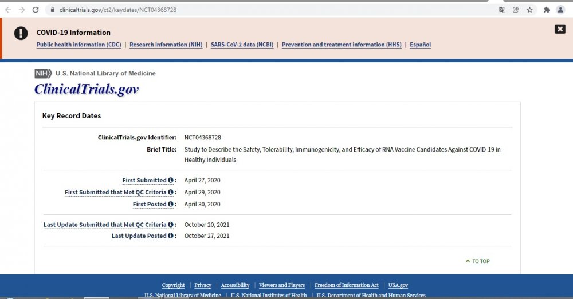This screenshot has width=573, height=299.
Task: Click the ClinicalTrials.gov logo
Action: pyautogui.click(x=87, y=89)
